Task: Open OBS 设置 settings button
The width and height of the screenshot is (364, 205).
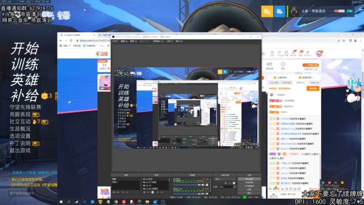Action: [x=249, y=190]
